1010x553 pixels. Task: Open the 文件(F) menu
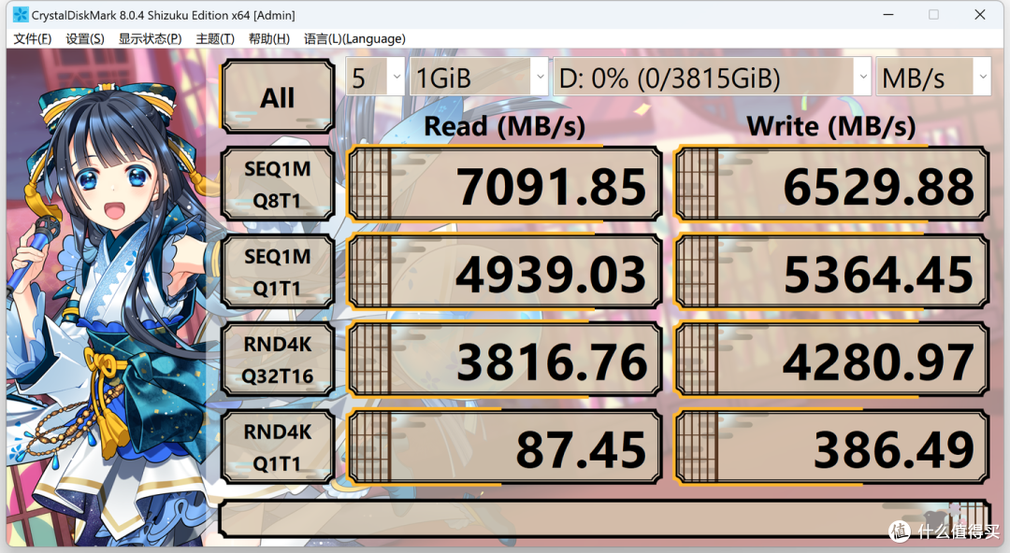coord(32,38)
